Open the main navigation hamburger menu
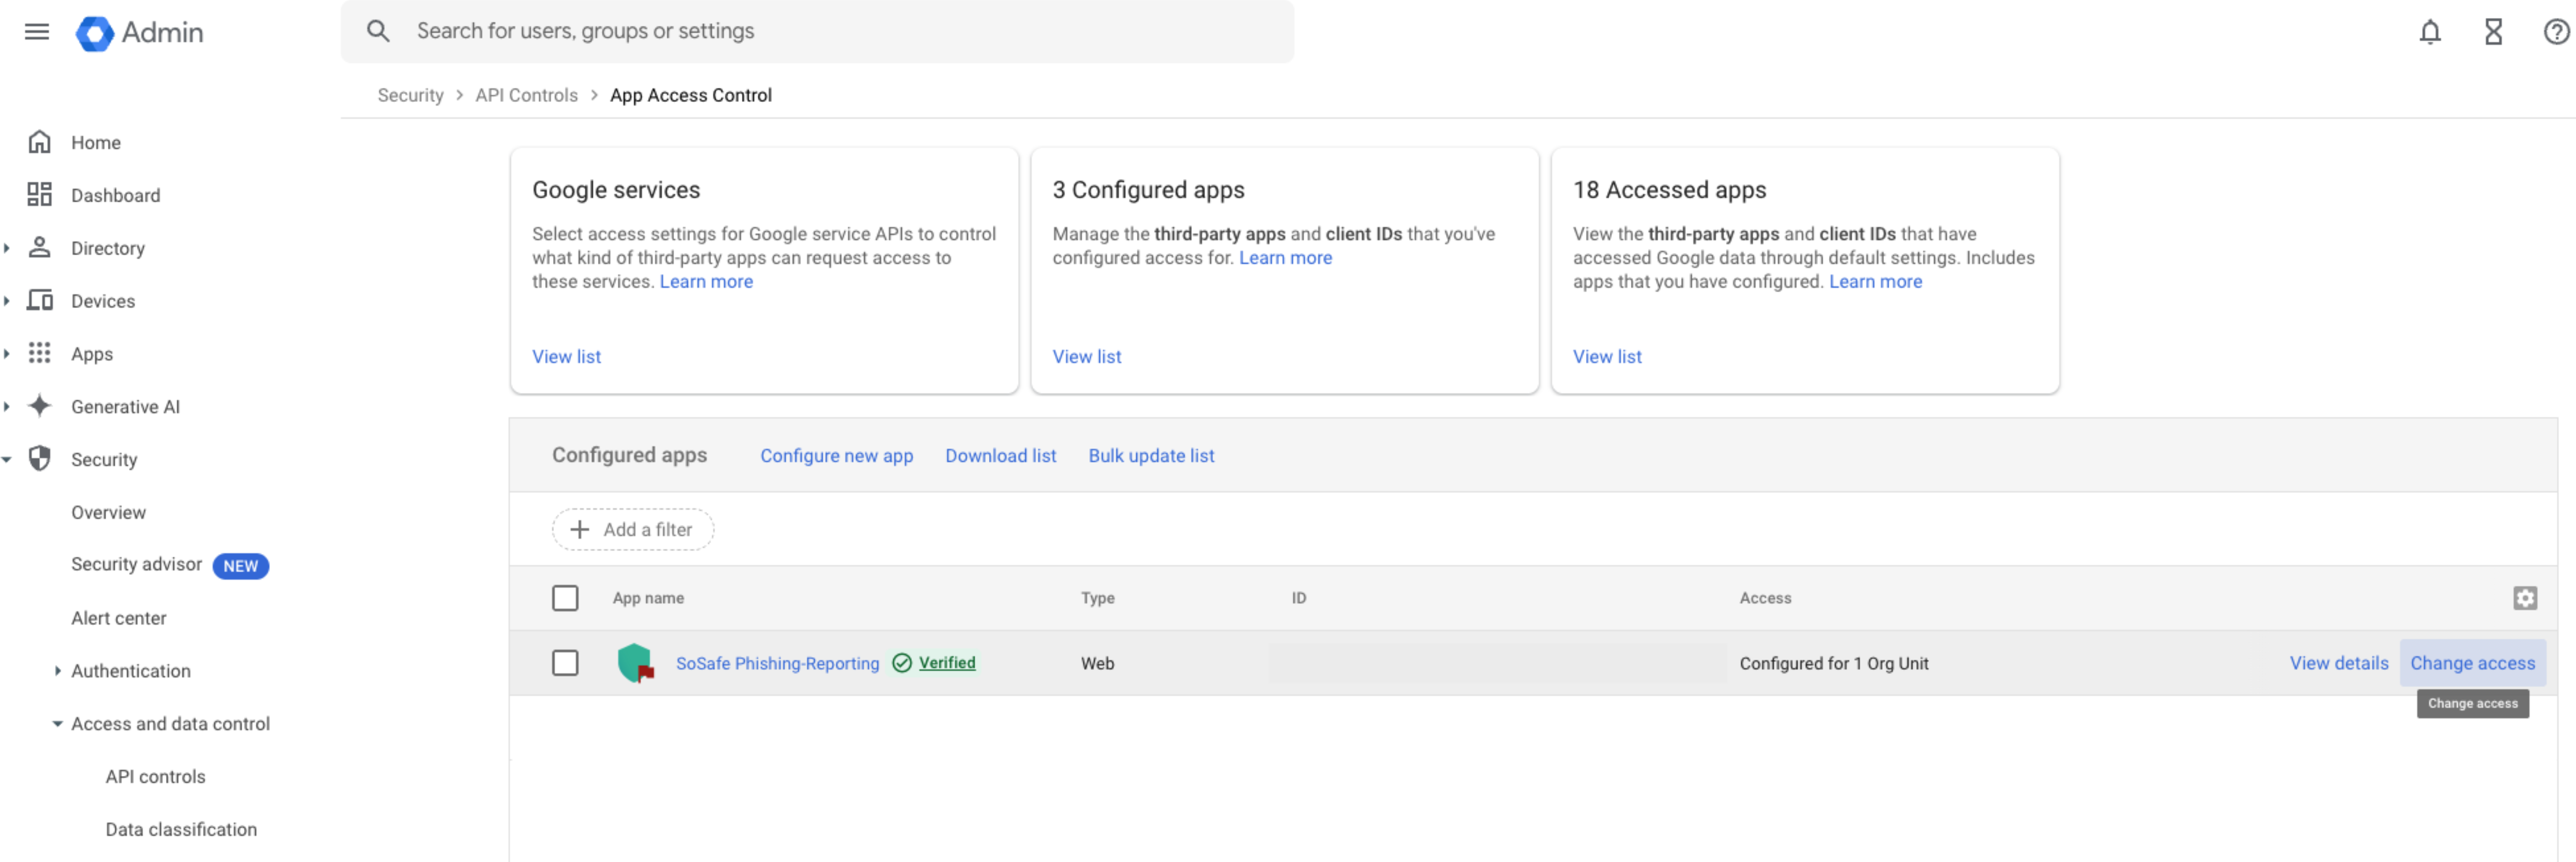 coord(36,31)
